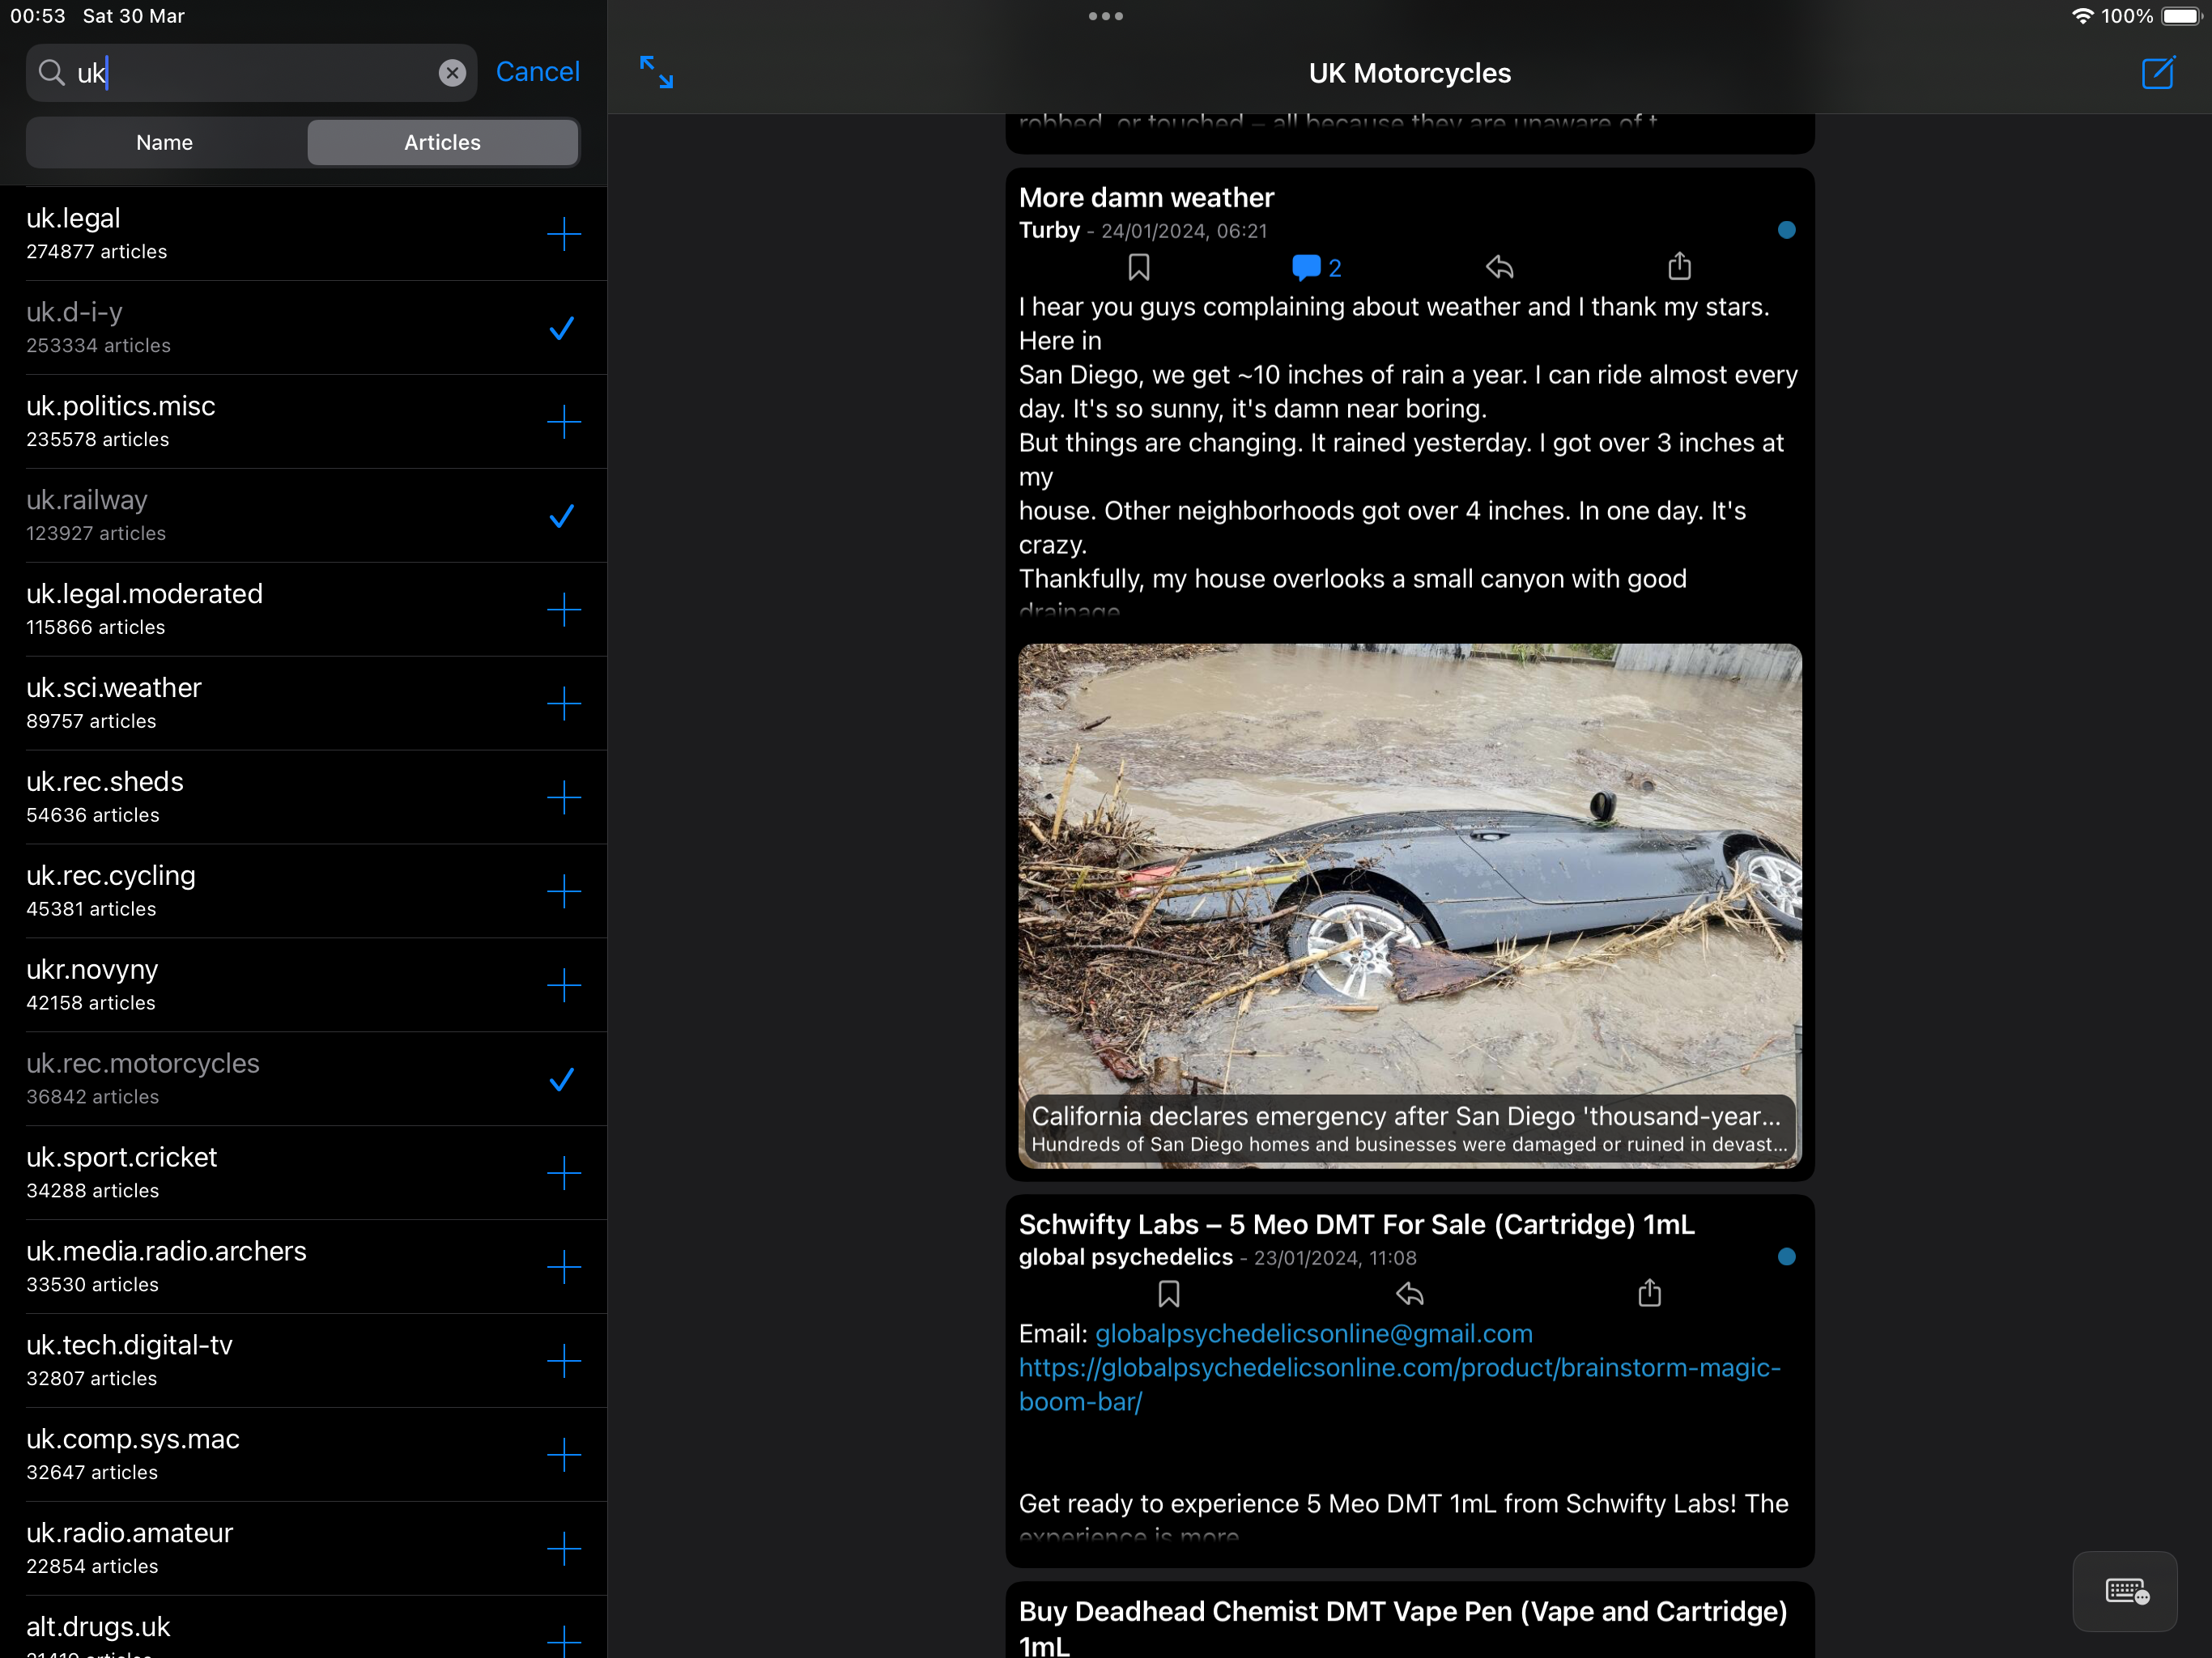Add uk.sport.cricket group
This screenshot has width=2212, height=1658.
(x=564, y=1173)
